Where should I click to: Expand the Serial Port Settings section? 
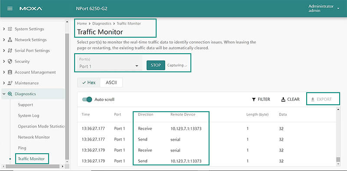click(x=4, y=51)
